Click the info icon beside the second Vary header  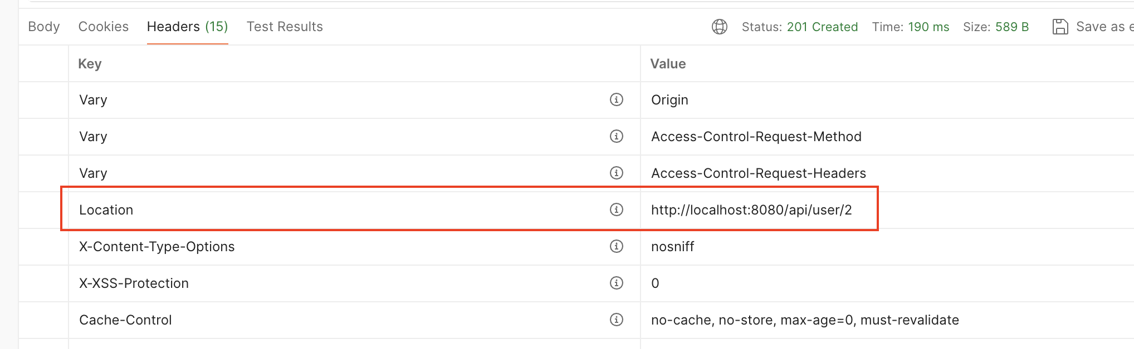615,136
